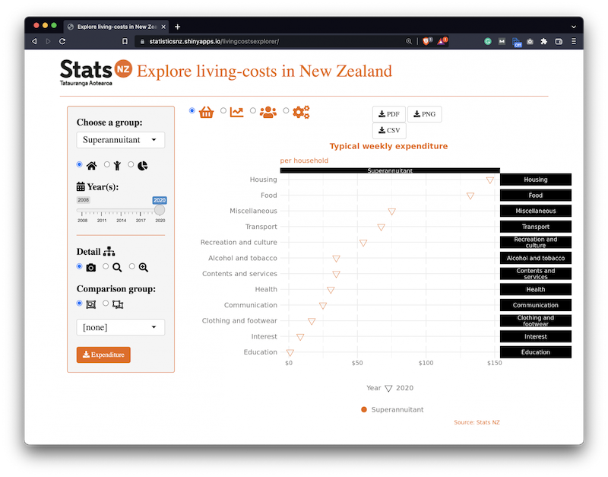The image size is (608, 477).
Task: Switch to Explore living-costs browser tab
Action: coord(116,27)
